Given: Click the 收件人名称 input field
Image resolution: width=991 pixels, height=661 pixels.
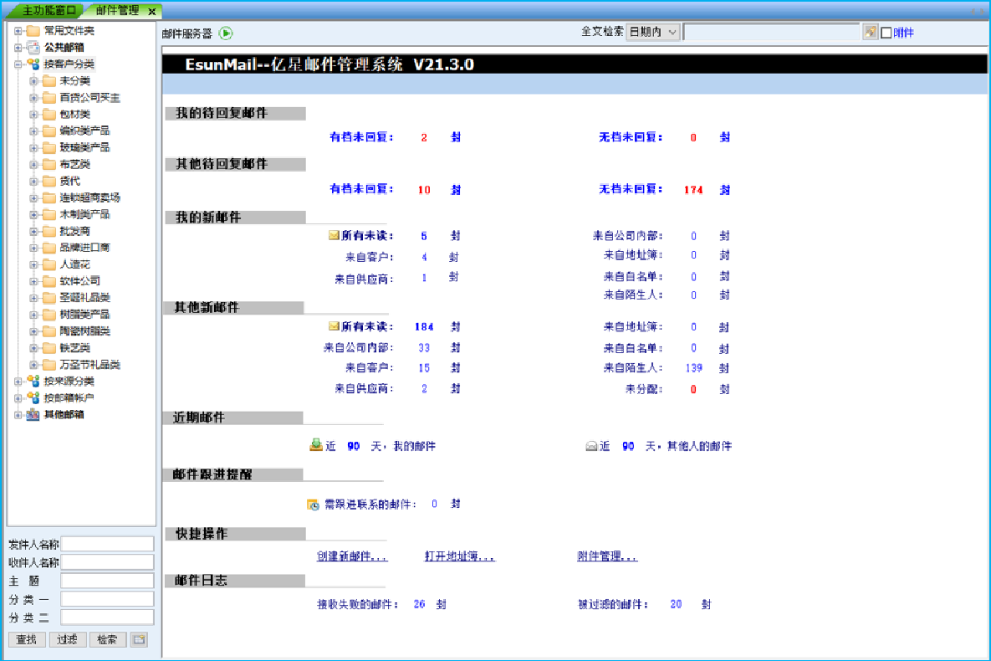Looking at the screenshot, I should pos(107,562).
